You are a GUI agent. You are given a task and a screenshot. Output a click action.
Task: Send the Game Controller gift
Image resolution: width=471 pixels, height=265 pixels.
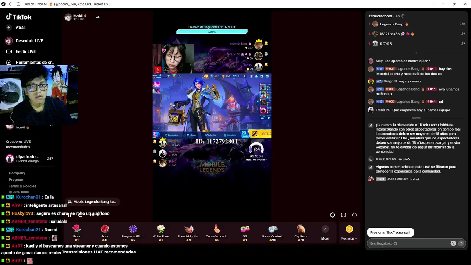pos(273,233)
